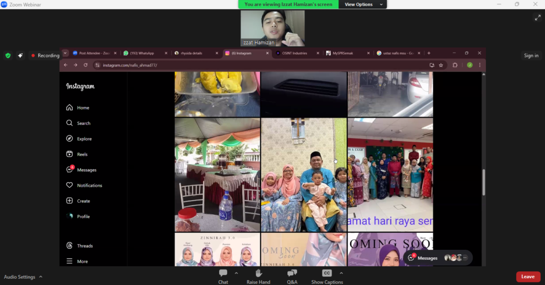Open a new browser tab

click(x=429, y=53)
